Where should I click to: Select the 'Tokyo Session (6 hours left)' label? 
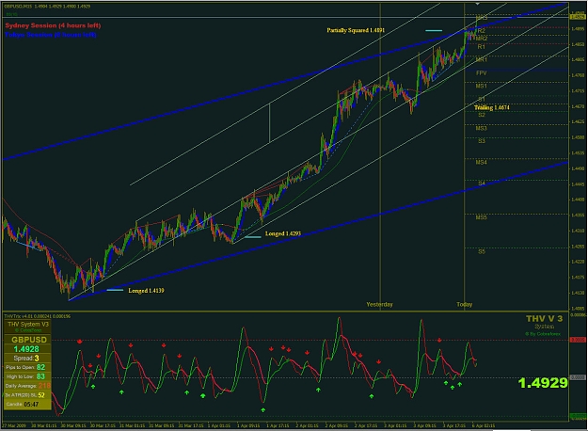[51, 35]
